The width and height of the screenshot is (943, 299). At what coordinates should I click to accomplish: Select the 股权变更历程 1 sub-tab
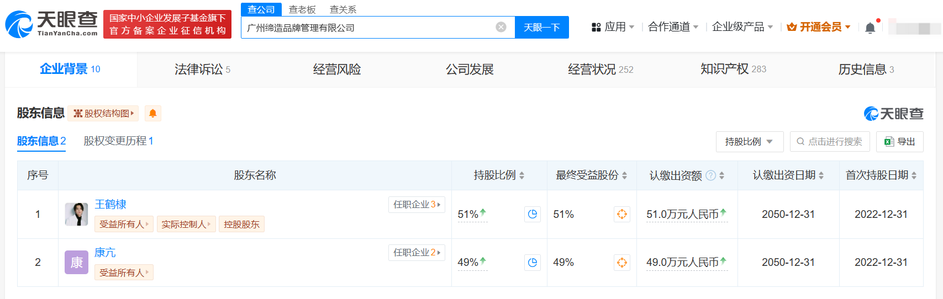click(x=118, y=141)
